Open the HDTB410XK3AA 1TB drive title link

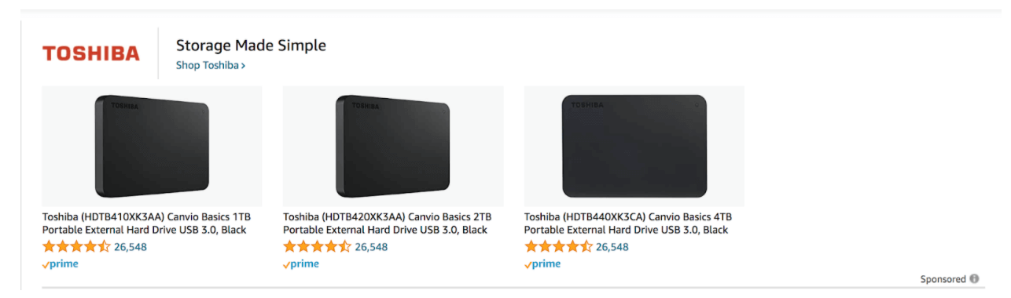[146, 223]
